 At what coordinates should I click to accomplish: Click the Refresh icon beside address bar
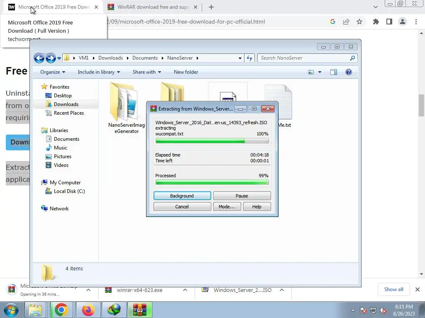click(x=249, y=58)
